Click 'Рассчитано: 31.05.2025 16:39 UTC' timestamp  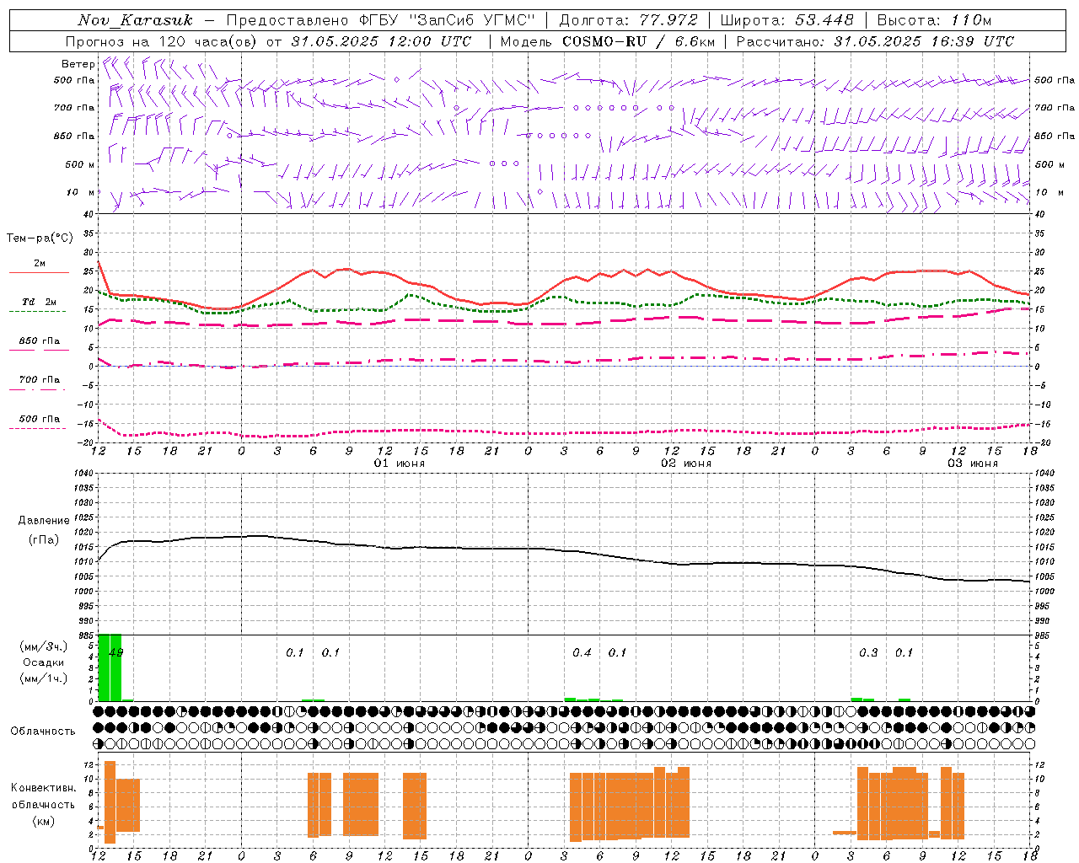pyautogui.click(x=875, y=41)
